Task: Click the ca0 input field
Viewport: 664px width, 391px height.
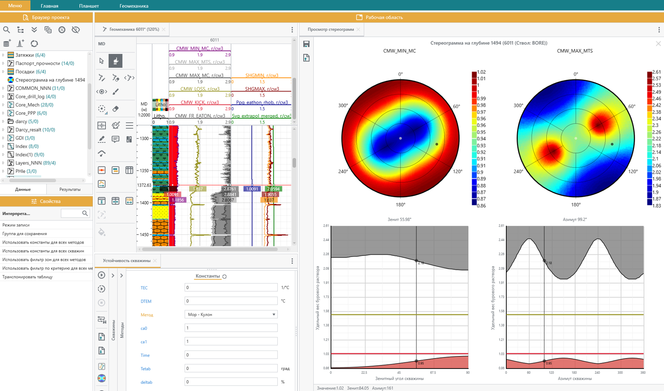Action: (x=231, y=328)
